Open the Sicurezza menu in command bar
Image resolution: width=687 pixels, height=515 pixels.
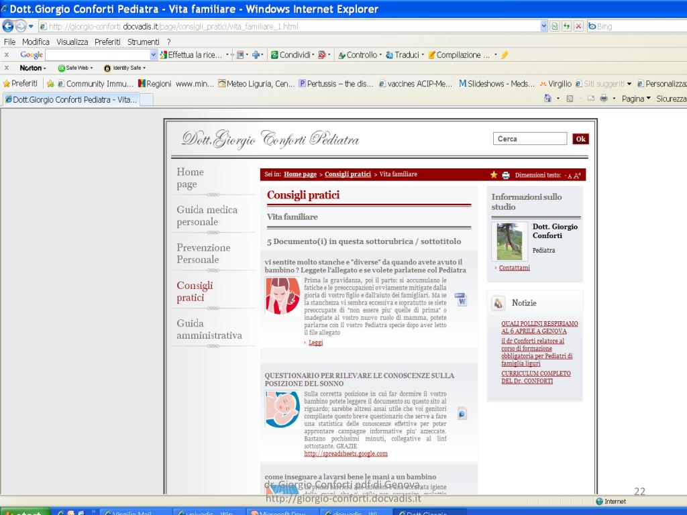tap(671, 99)
